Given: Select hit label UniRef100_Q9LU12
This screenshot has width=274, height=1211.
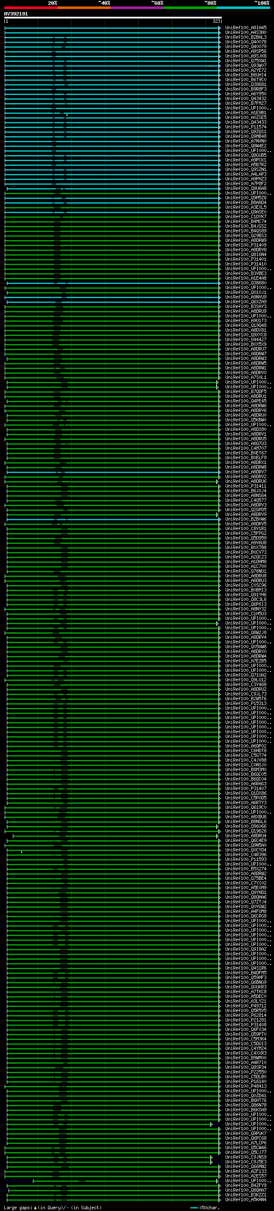Looking at the screenshot, I should pyautogui.click(x=245, y=680).
